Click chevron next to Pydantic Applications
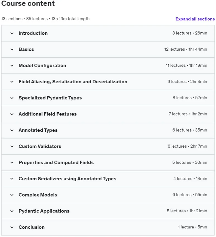The height and width of the screenshot is (237, 216). 12,211
